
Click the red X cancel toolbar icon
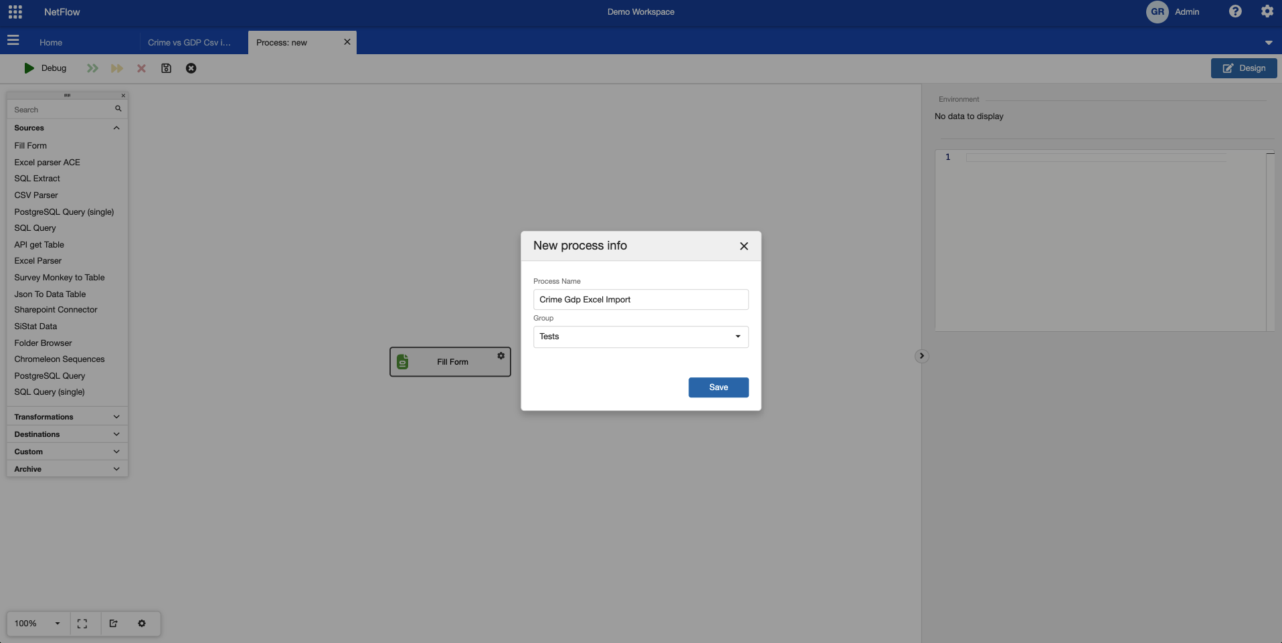click(141, 68)
